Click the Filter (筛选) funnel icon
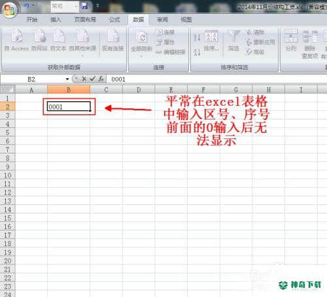This screenshot has width=327, height=297. (233, 37)
